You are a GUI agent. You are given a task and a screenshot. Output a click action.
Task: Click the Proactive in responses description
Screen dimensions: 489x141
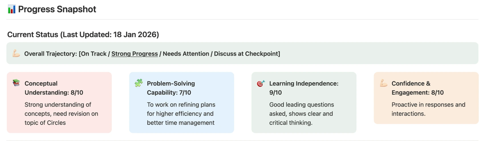coord(428,109)
